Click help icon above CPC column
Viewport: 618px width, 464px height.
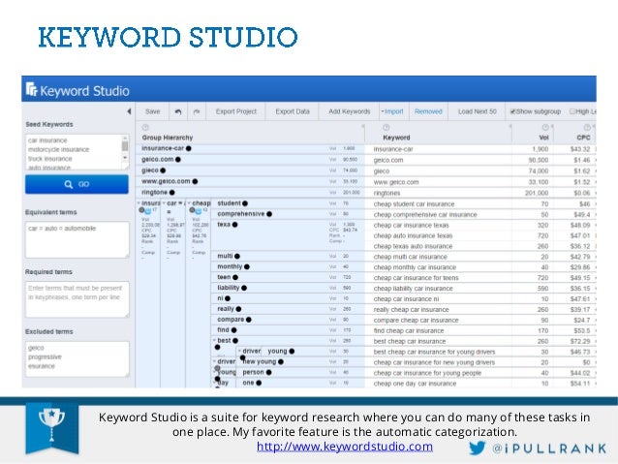(x=587, y=127)
